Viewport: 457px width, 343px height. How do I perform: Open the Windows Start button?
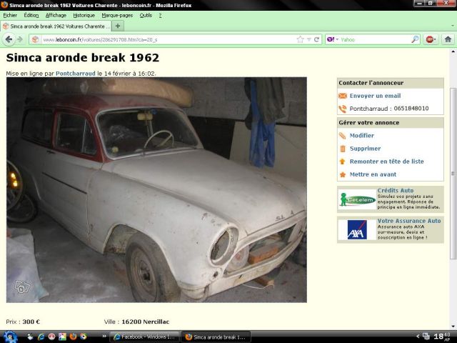10,337
